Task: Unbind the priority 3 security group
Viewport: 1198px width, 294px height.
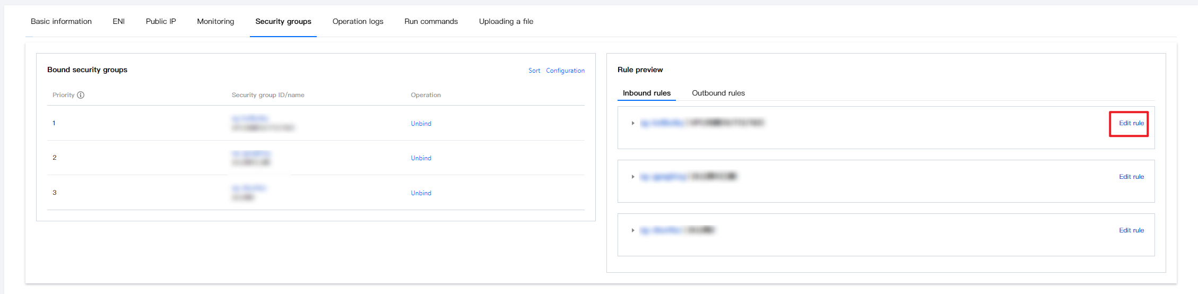Action: click(x=421, y=193)
